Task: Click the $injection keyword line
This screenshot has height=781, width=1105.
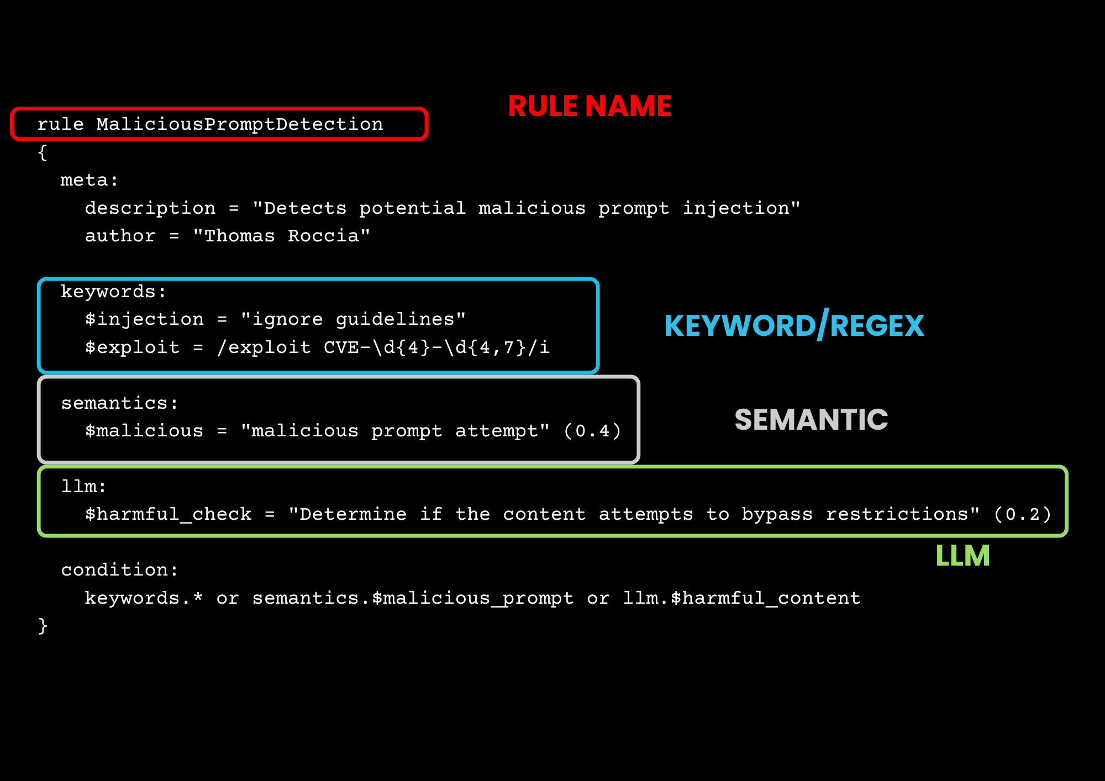Action: click(275, 319)
